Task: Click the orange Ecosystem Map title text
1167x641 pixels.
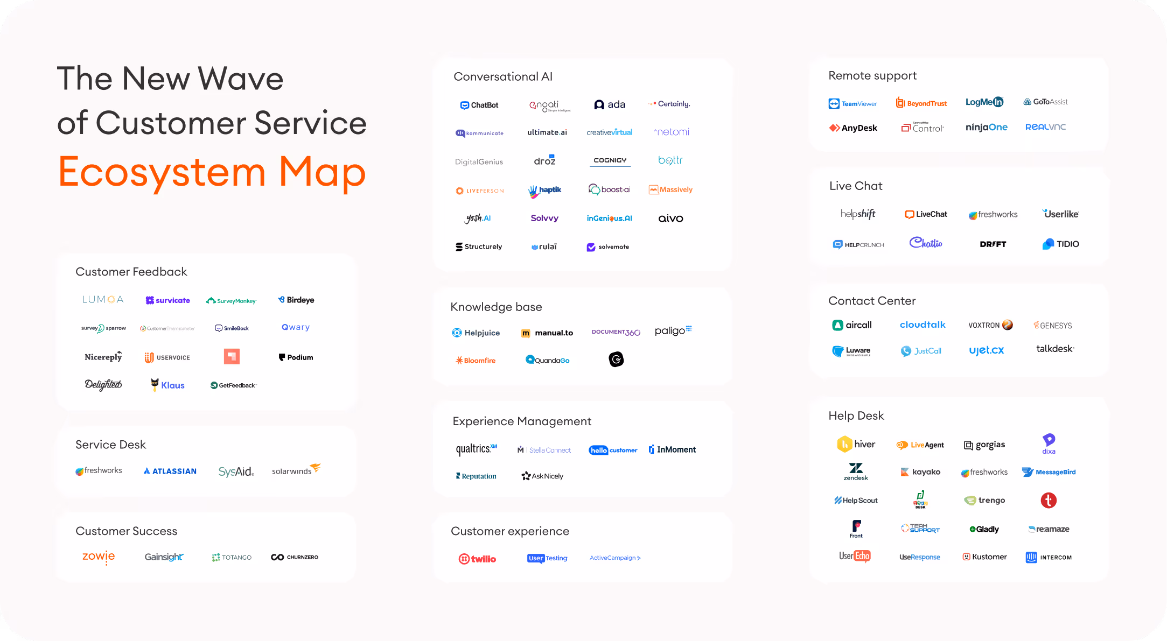Action: click(212, 172)
